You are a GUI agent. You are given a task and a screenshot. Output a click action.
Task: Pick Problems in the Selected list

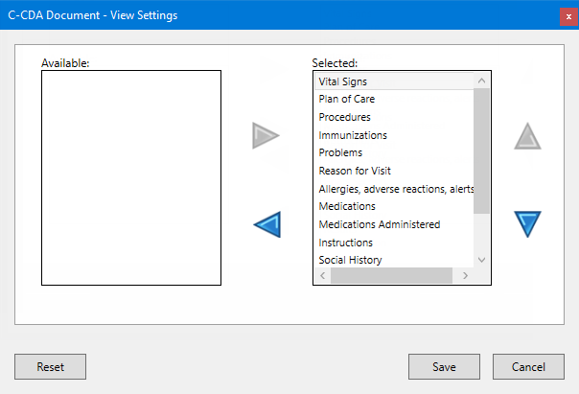click(x=340, y=152)
